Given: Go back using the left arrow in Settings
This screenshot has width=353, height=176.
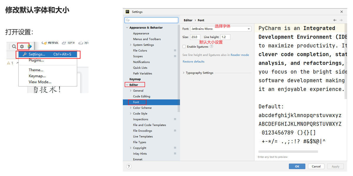Looking at the screenshot, I should pos(335,20).
